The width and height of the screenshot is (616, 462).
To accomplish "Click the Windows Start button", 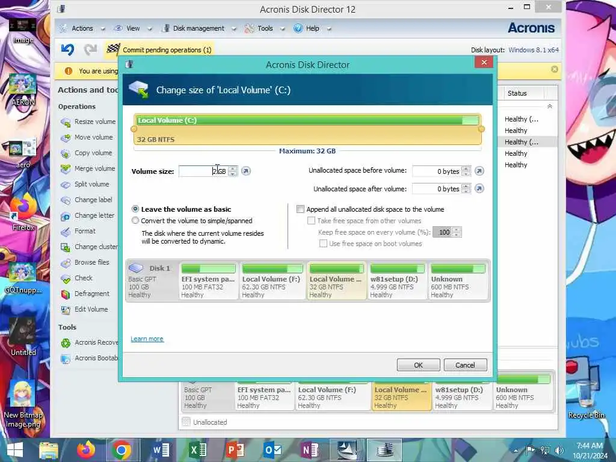I will click(x=15, y=450).
